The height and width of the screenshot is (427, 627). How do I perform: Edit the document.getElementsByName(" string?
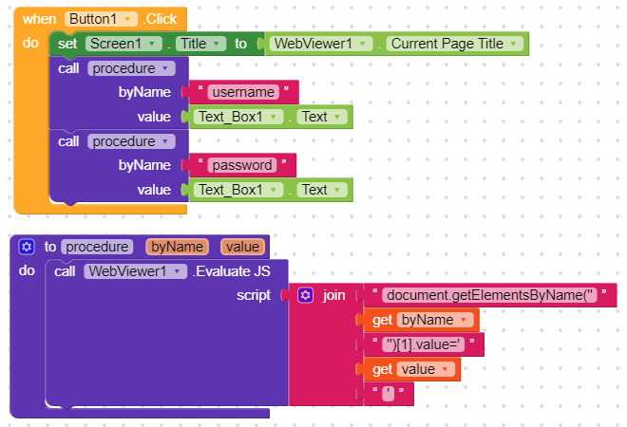(489, 295)
